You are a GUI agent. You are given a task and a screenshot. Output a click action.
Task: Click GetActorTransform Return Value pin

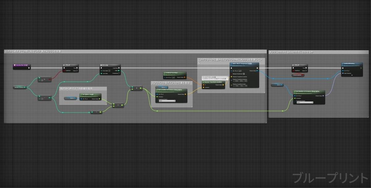coord(185,77)
